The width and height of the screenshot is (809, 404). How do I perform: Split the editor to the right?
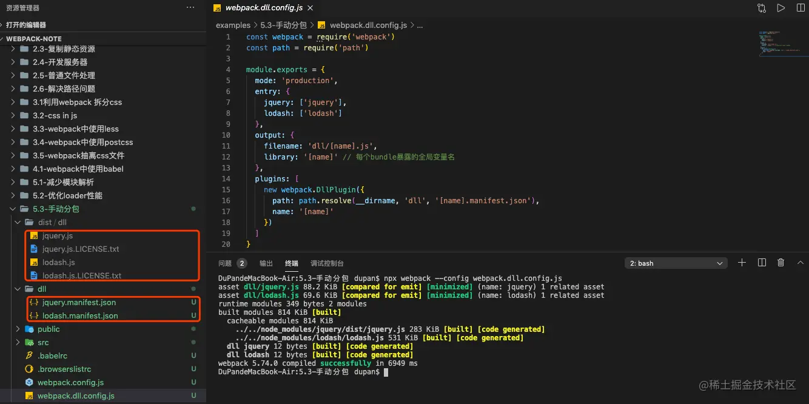[x=801, y=8]
